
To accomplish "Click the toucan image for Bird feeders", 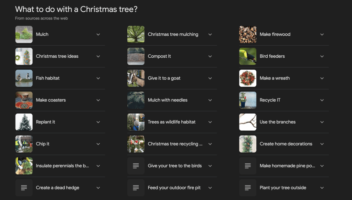I will point(248,56).
